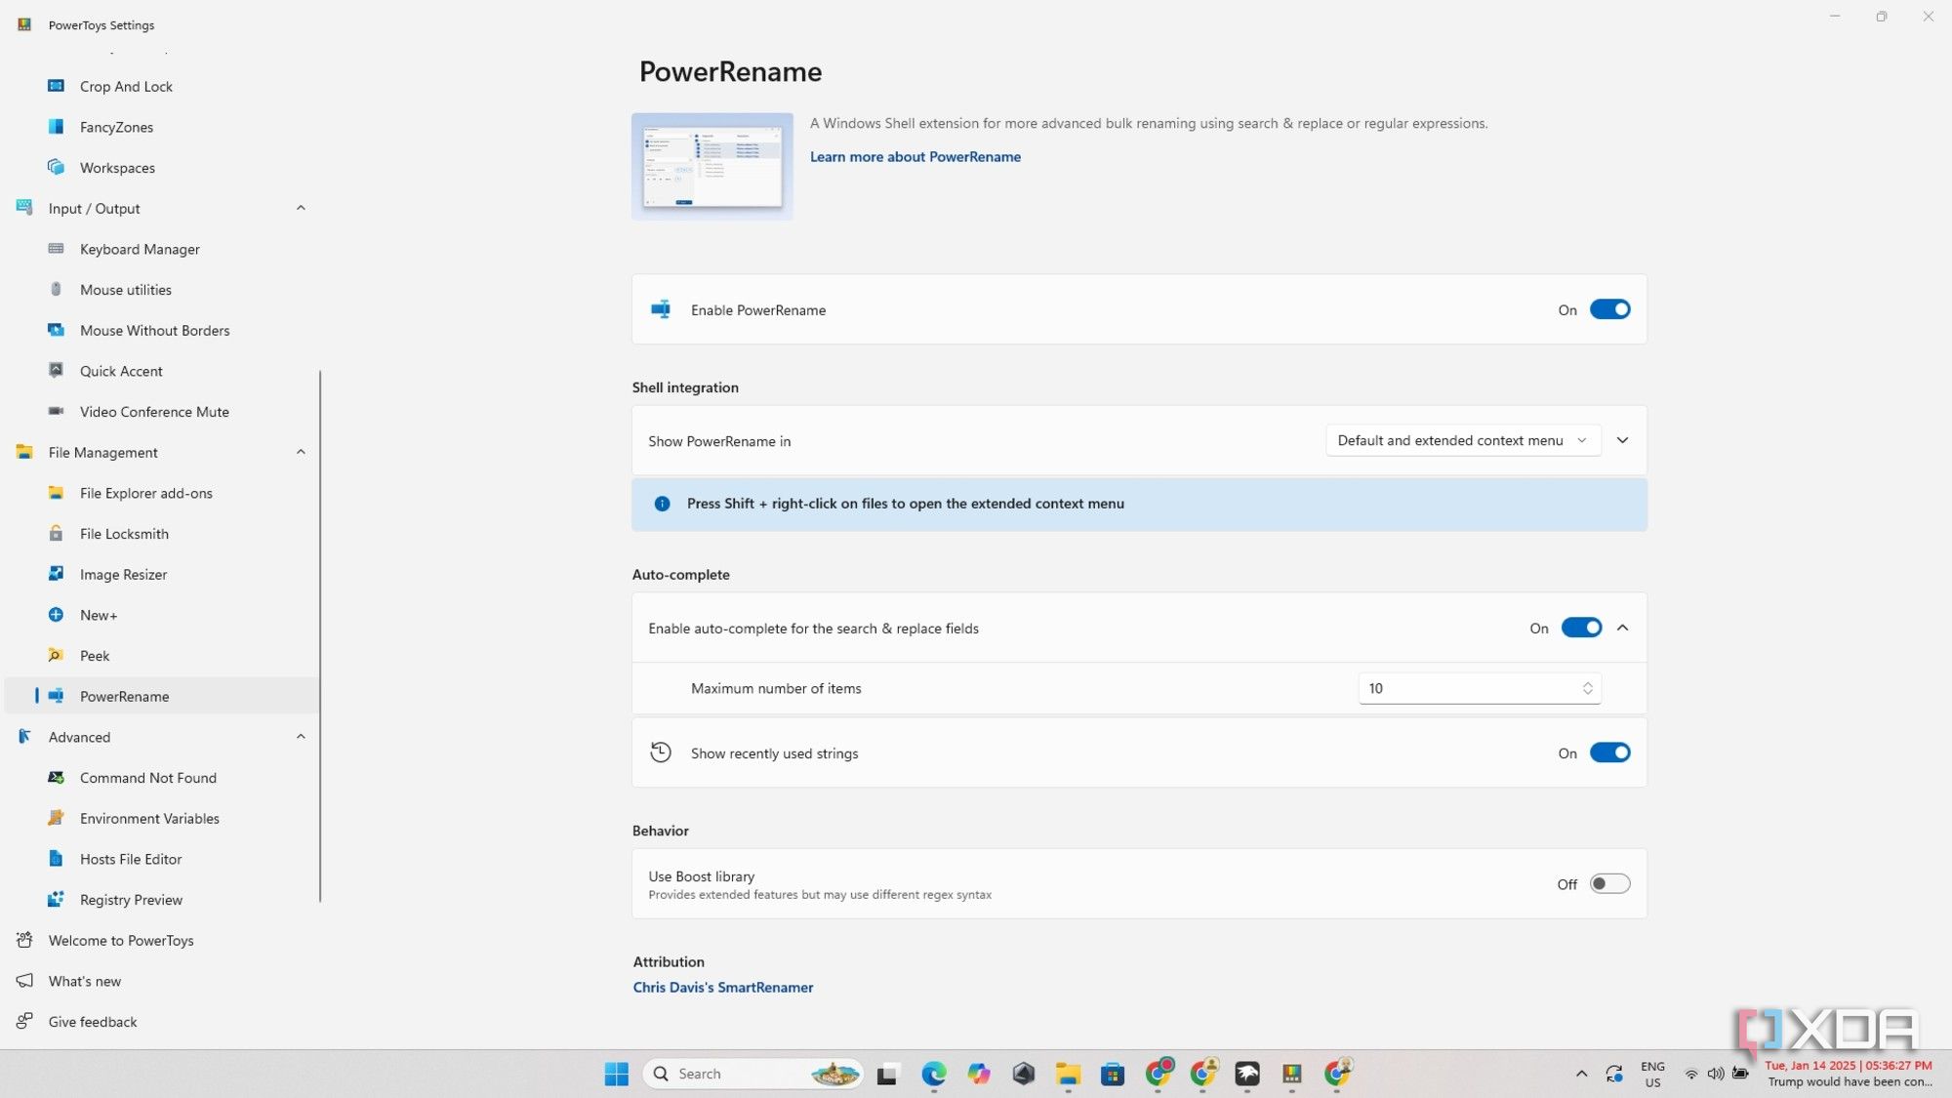
Task: Click the Command Not Found icon
Action: 56,777
